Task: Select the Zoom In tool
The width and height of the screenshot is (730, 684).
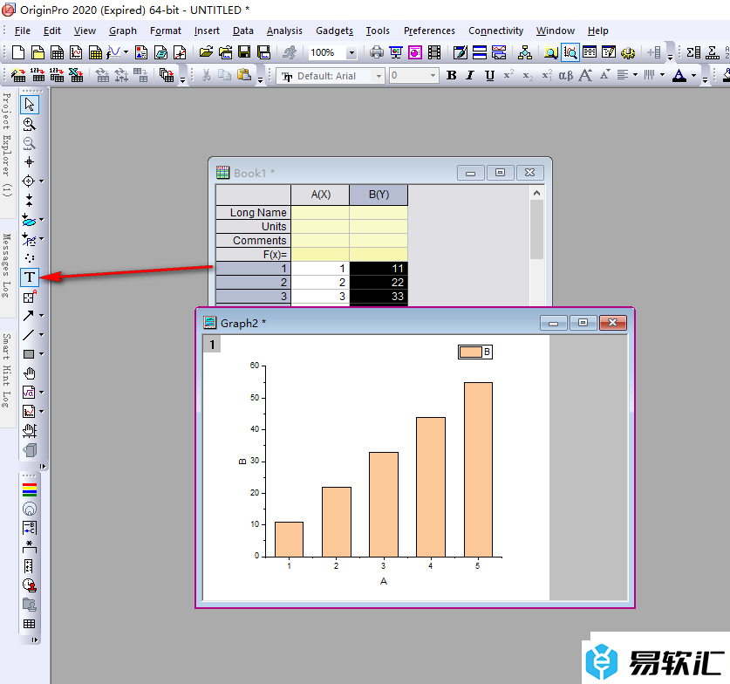Action: click(30, 124)
